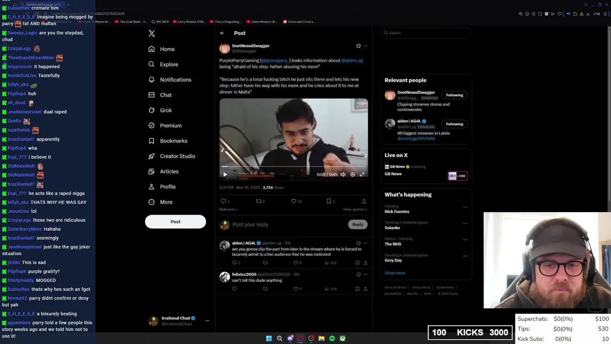
Task: Repost aiden's comment
Action: 265,263
